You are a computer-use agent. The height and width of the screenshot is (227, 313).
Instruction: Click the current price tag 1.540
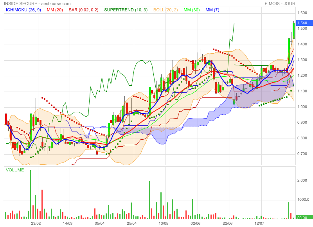pyautogui.click(x=304, y=23)
